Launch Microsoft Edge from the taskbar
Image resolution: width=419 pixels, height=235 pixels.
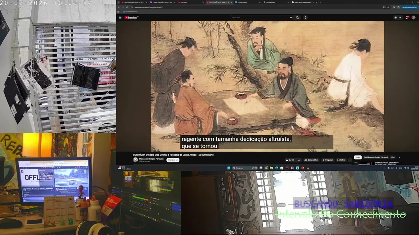[x=277, y=168]
